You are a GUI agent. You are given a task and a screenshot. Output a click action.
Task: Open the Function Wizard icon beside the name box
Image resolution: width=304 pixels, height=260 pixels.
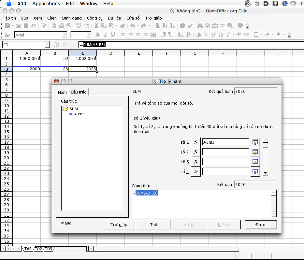pos(57,45)
